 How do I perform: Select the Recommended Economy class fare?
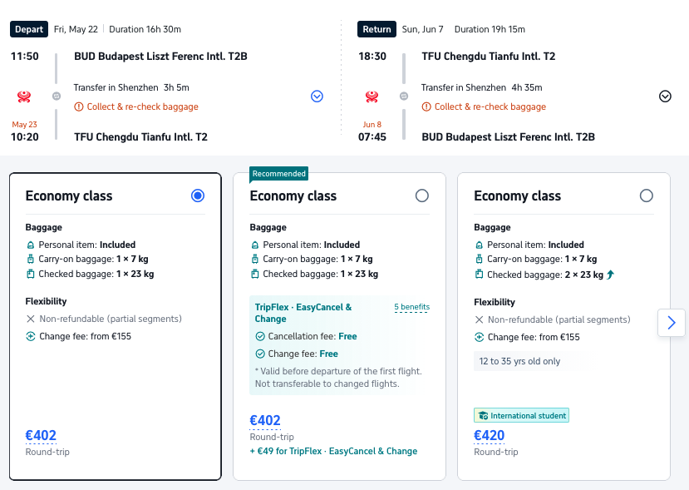pyautogui.click(x=421, y=196)
